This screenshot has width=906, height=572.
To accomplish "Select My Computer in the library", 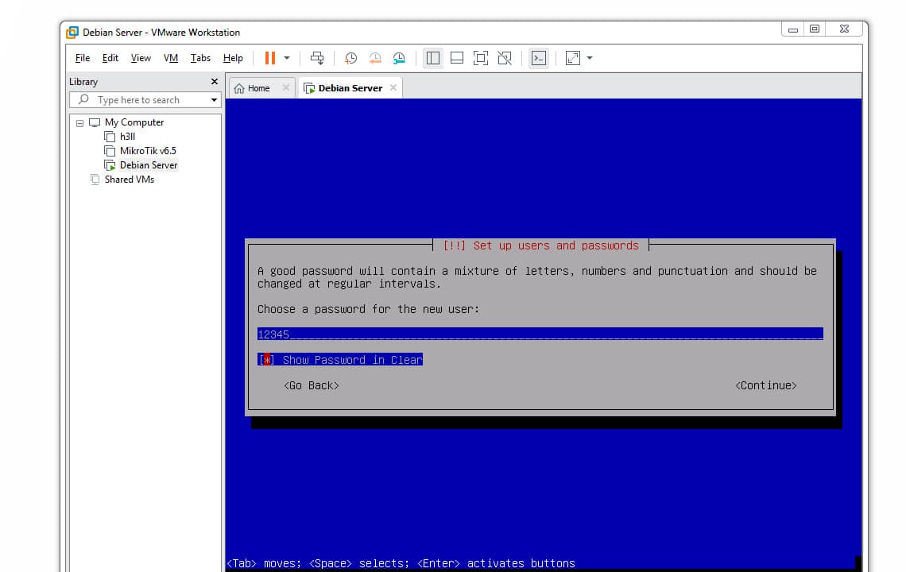I will click(134, 122).
